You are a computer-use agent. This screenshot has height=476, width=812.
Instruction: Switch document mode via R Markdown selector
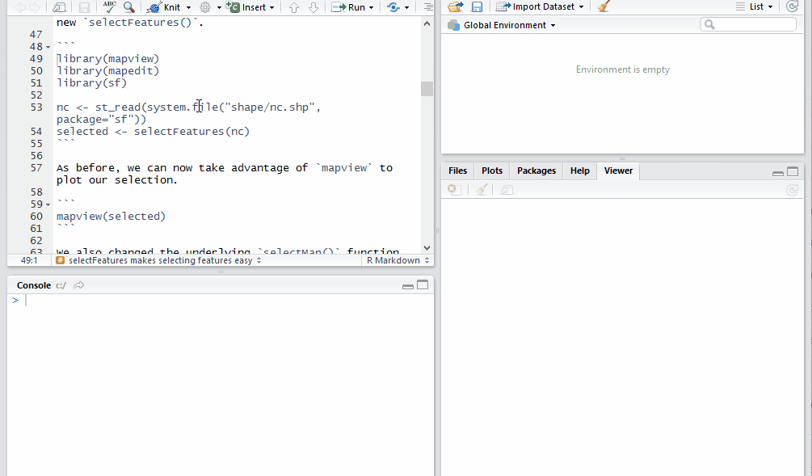397,260
